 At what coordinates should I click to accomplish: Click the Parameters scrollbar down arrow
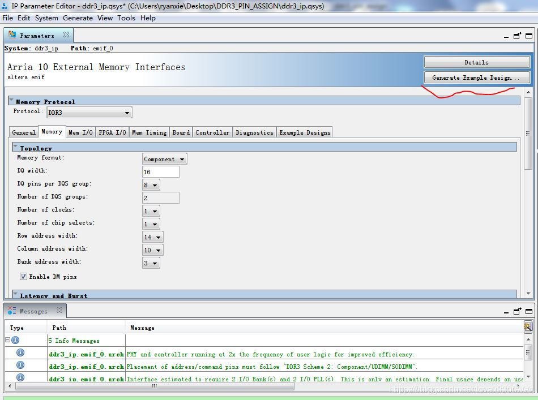tap(528, 294)
